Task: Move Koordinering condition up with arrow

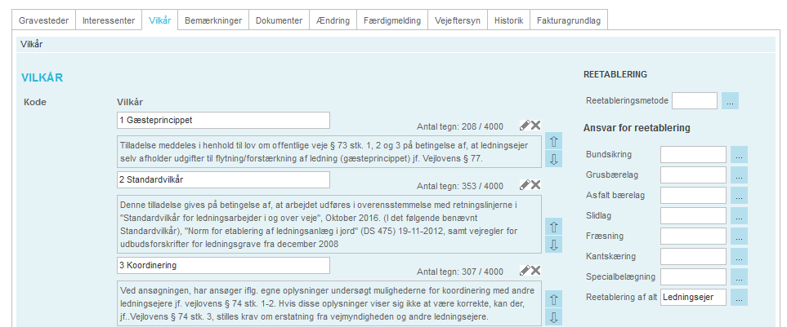Action: click(x=553, y=300)
